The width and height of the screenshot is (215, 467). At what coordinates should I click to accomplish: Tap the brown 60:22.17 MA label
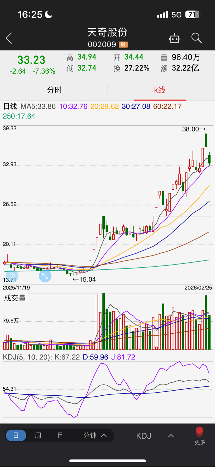(167, 106)
